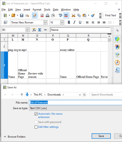Click the New spreadsheet icon
Image resolution: width=122 pixels, height=142 pixels.
(5, 15)
